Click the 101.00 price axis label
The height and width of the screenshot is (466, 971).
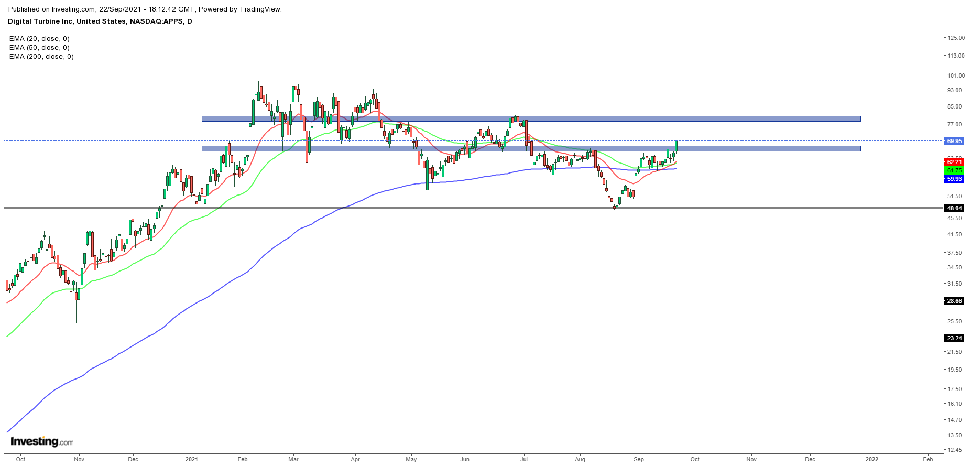[x=956, y=75]
